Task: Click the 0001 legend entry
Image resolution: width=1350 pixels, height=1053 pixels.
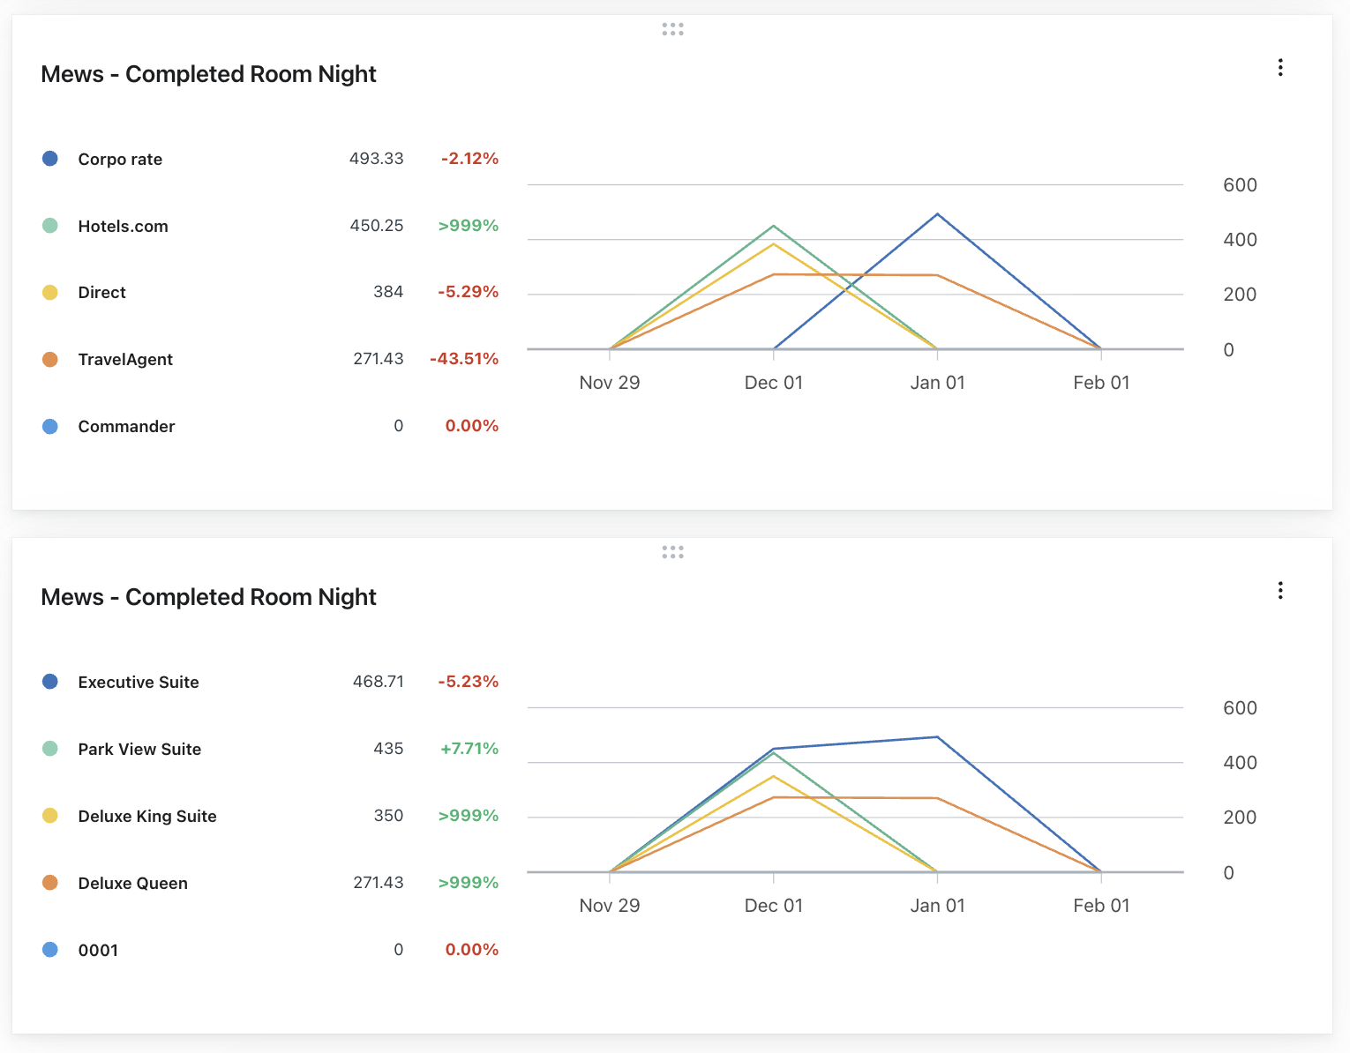Action: pos(98,951)
